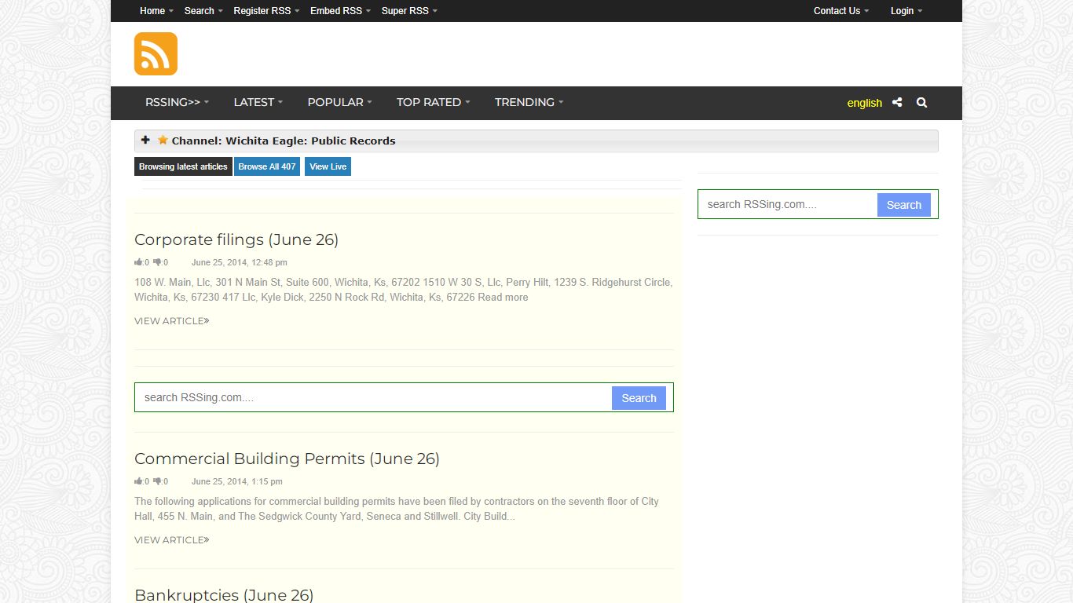Change language via the english link
The height and width of the screenshot is (603, 1073).
864,103
